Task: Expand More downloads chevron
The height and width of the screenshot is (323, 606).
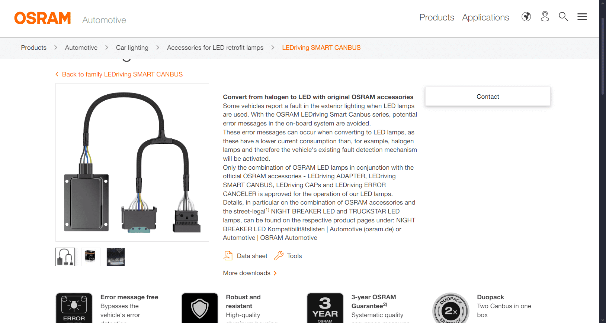Action: (x=275, y=273)
